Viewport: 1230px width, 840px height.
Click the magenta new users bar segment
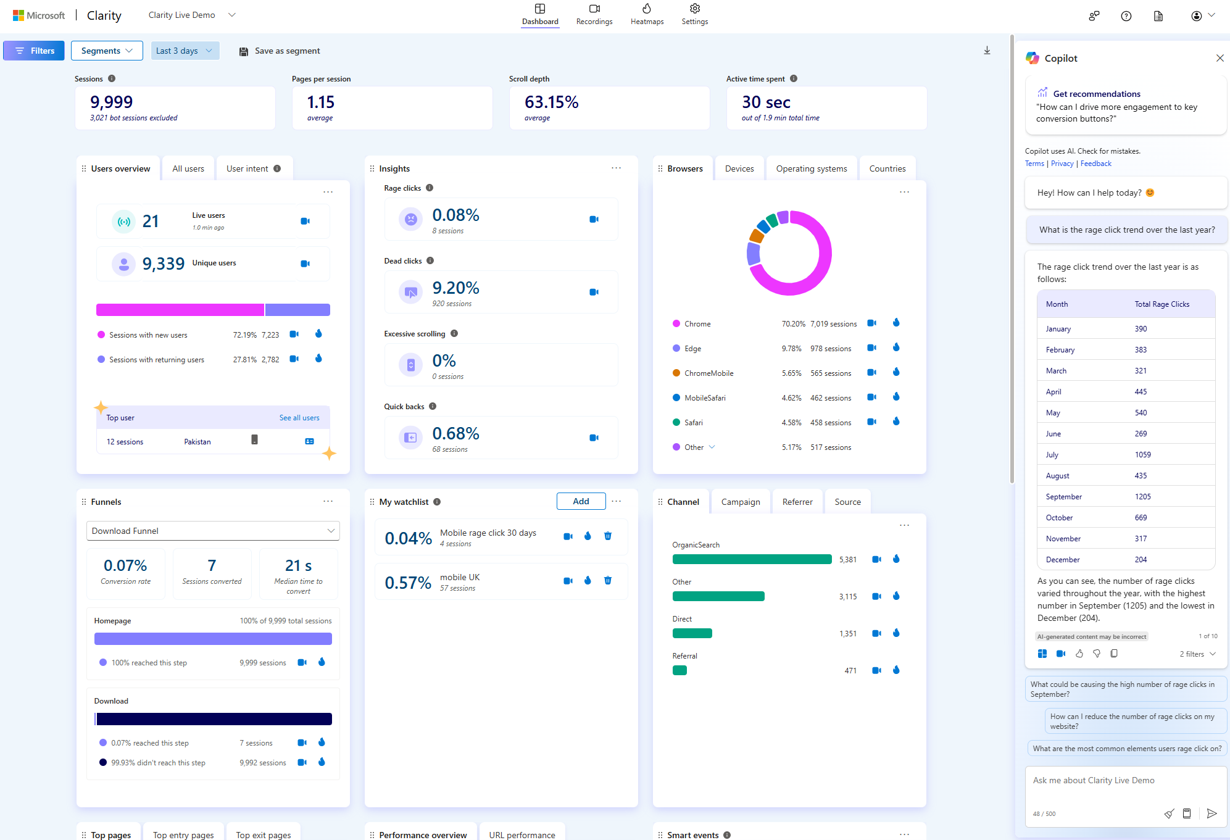(x=180, y=310)
